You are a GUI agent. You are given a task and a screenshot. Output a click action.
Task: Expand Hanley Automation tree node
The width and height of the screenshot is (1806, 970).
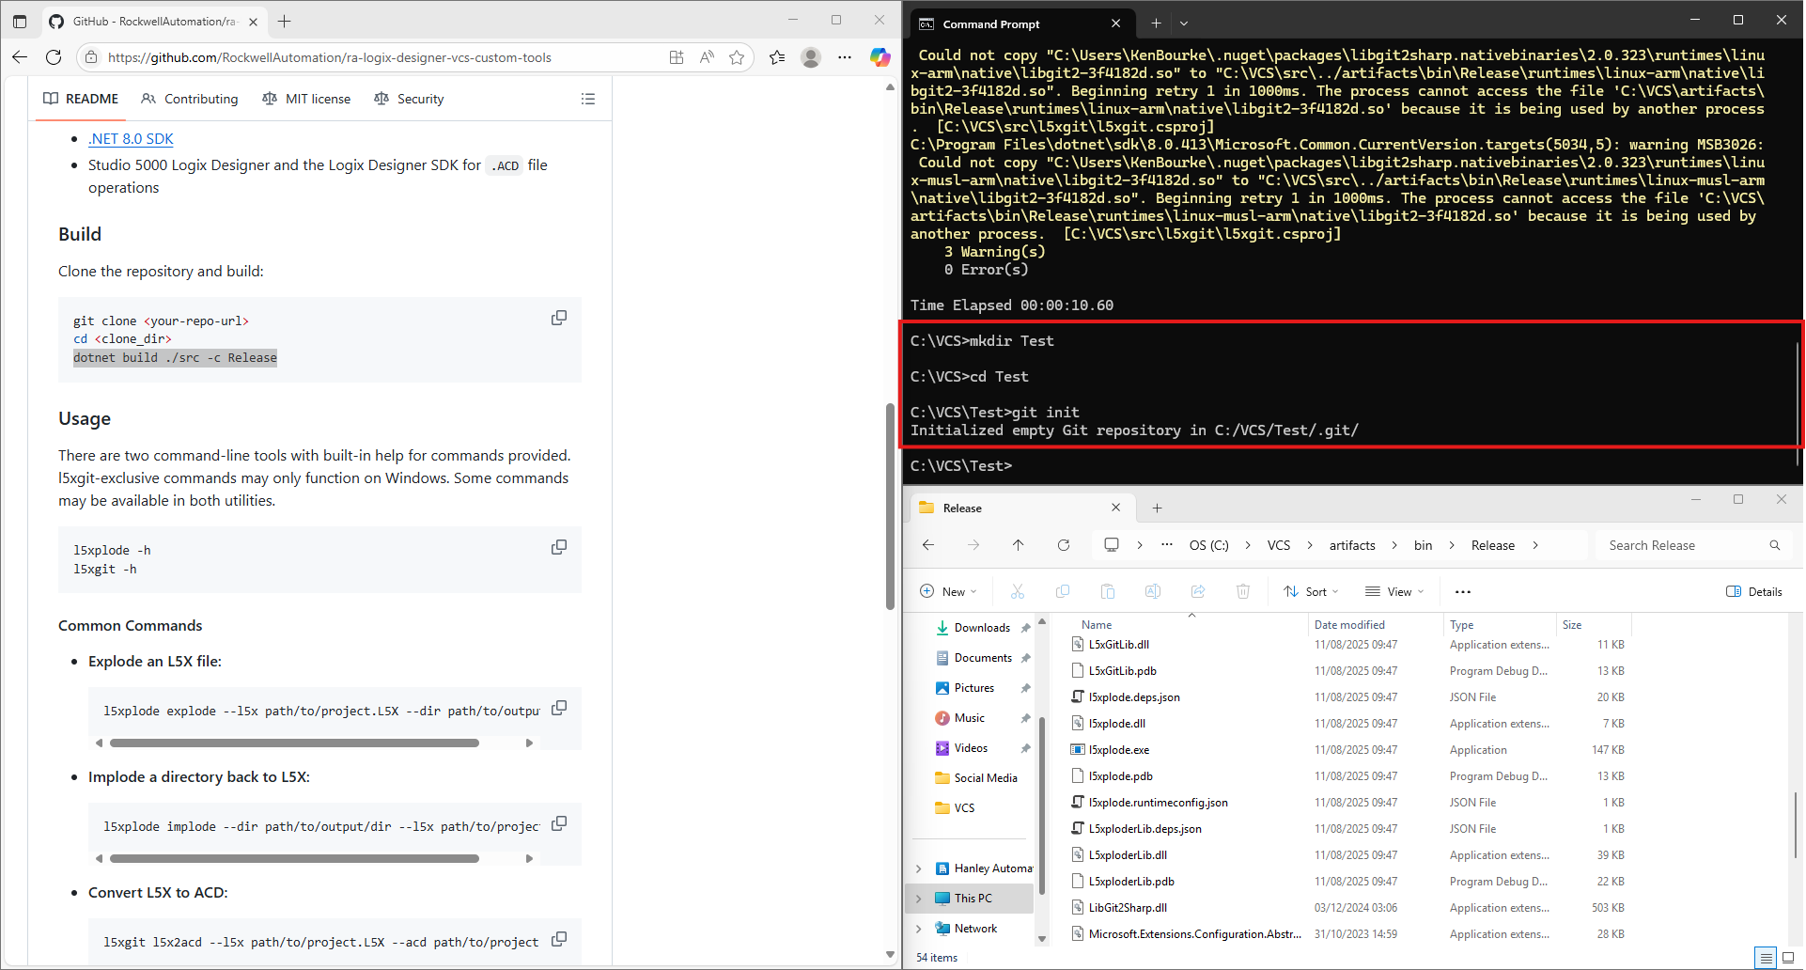[x=919, y=868]
